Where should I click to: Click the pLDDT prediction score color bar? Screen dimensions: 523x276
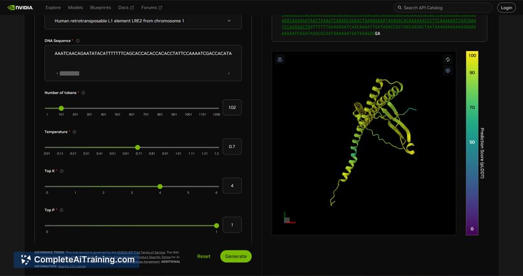tap(472, 143)
